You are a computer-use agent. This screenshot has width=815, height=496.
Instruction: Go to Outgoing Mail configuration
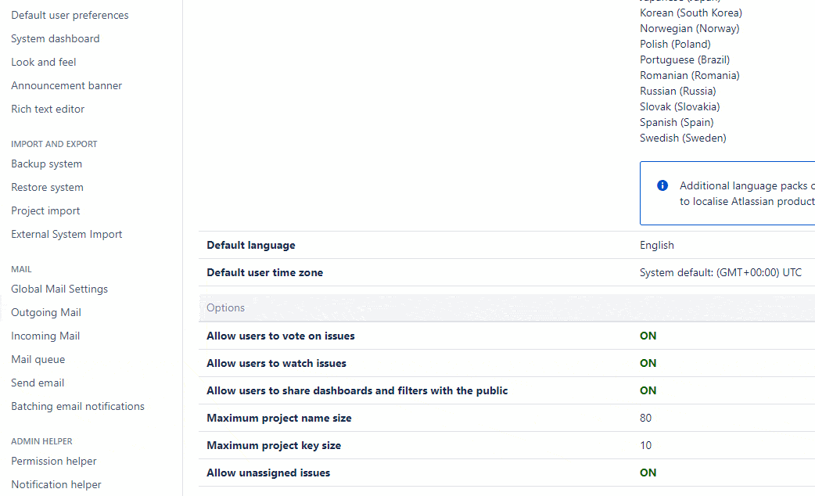coord(46,312)
